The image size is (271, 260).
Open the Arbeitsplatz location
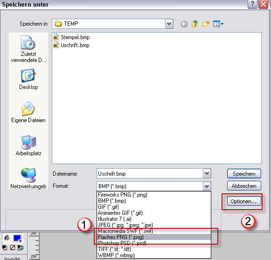pyautogui.click(x=28, y=145)
